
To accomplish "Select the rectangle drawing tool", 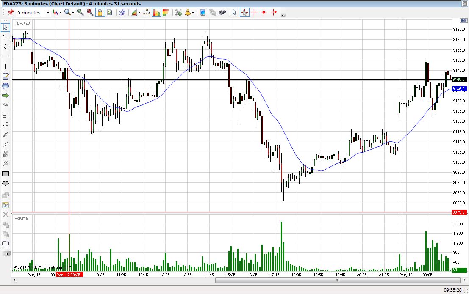I will point(6,173).
